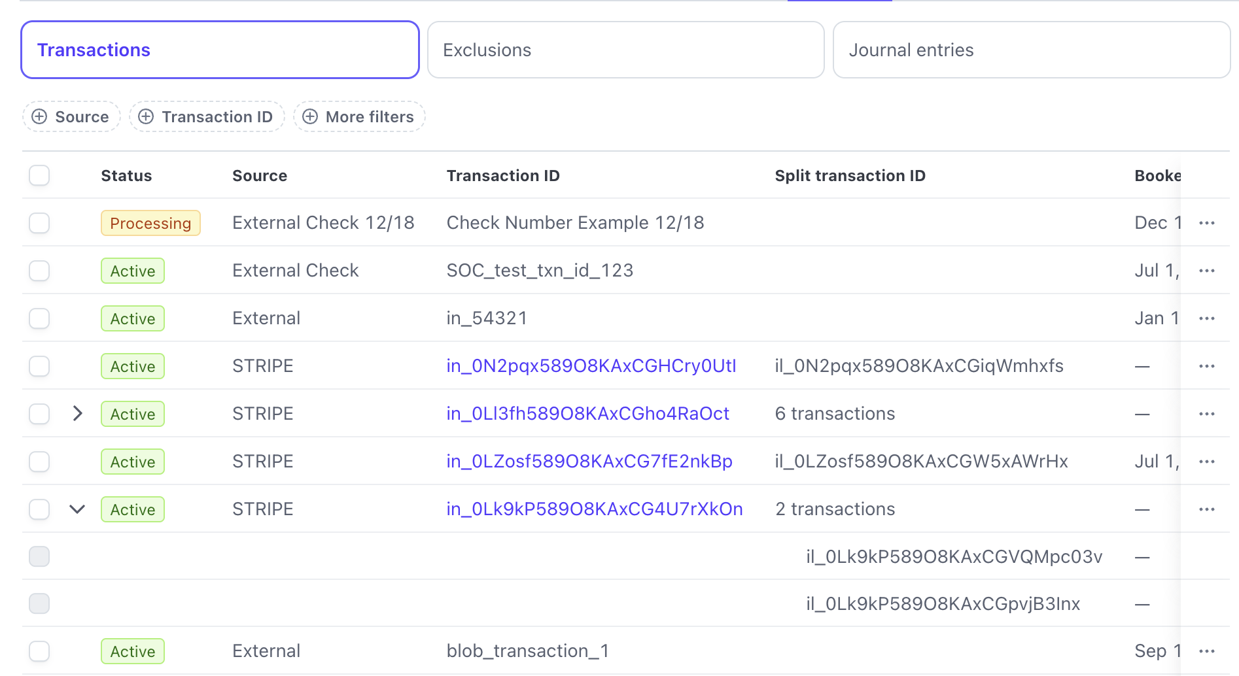This screenshot has width=1239, height=676.
Task: Switch to the Exclusions tab
Action: point(625,50)
